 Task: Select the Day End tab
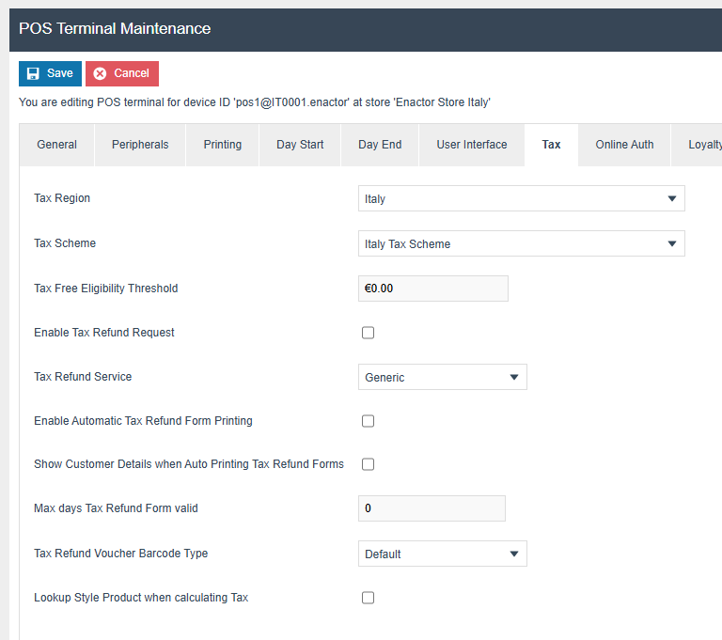pos(380,145)
